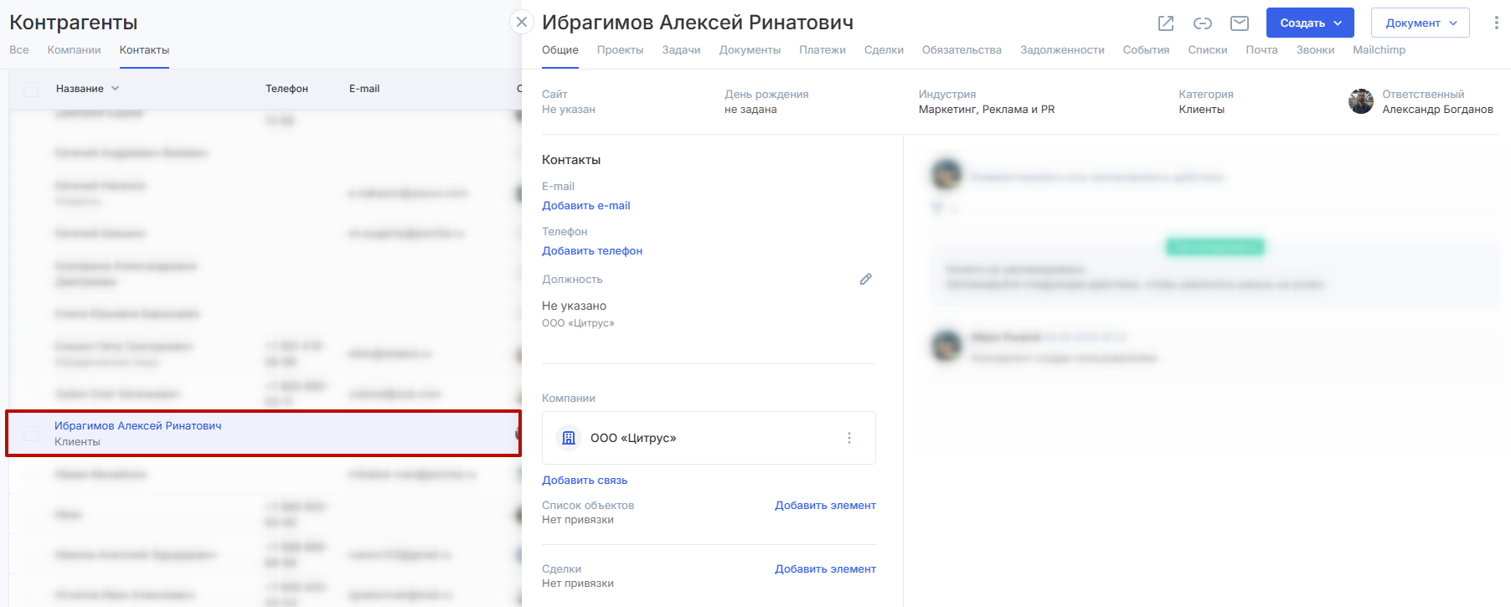The width and height of the screenshot is (1511, 607).
Task: Expand Название column sort dropdown
Action: (115, 89)
